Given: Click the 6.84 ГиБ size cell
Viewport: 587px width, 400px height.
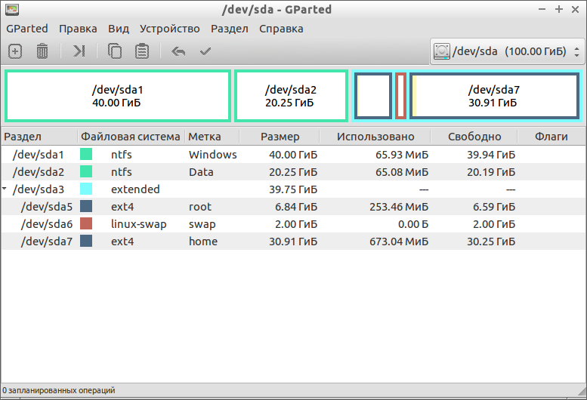Looking at the screenshot, I should pyautogui.click(x=296, y=207).
